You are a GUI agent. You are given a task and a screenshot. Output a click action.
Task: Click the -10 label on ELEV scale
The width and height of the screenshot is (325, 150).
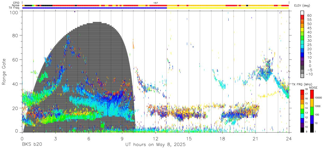click(309, 74)
